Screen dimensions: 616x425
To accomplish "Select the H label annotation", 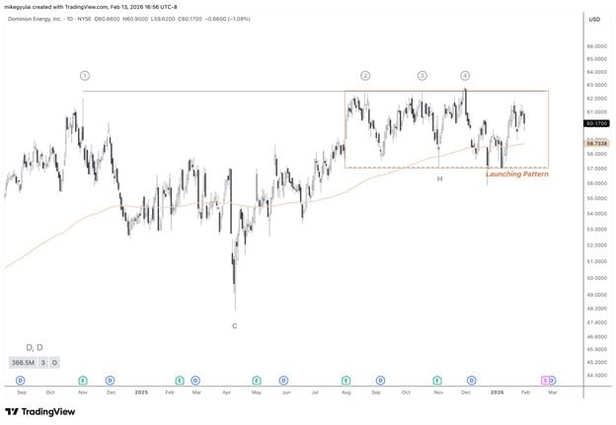I will pos(439,178).
